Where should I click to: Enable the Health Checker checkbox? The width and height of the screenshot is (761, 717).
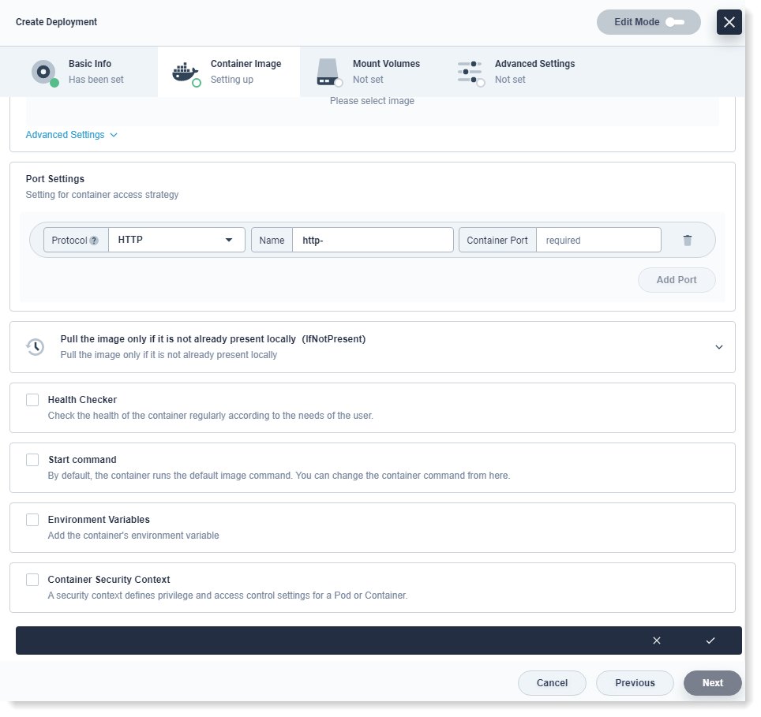(x=32, y=400)
